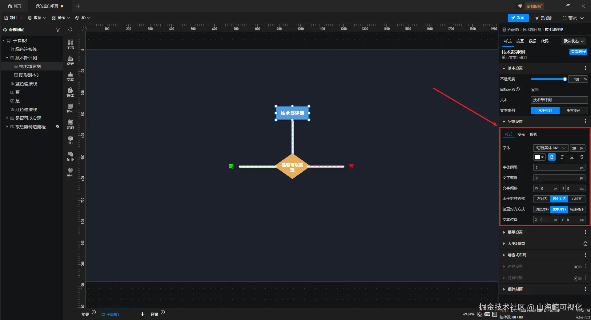Open 基本设置 more options dots
591x320 pixels.
tap(585, 68)
